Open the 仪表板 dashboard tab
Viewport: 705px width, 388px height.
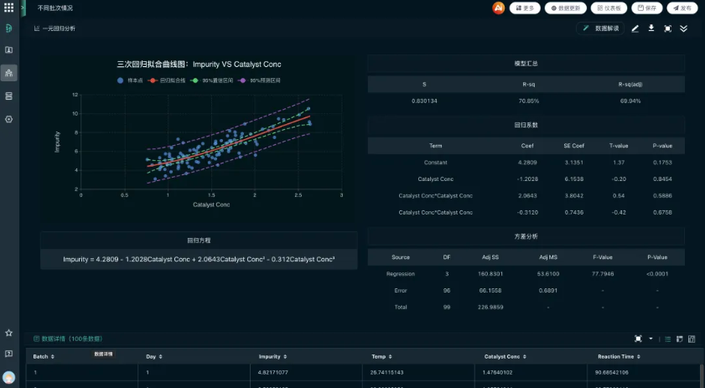pos(609,8)
